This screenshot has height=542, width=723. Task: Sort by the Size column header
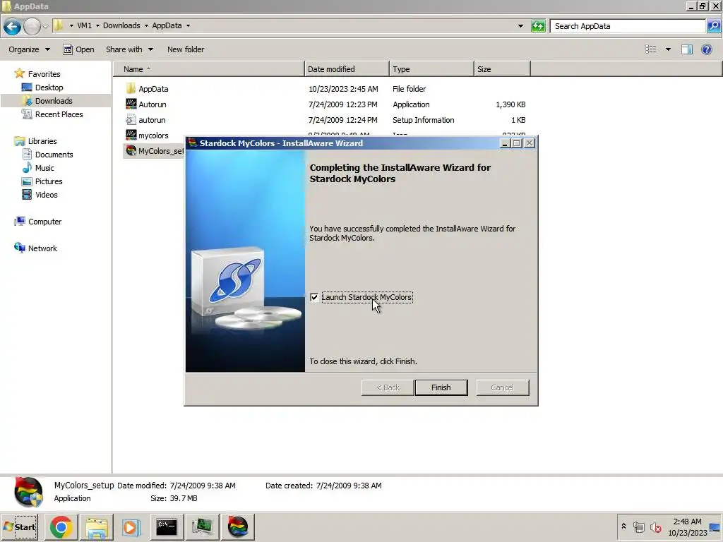502,69
